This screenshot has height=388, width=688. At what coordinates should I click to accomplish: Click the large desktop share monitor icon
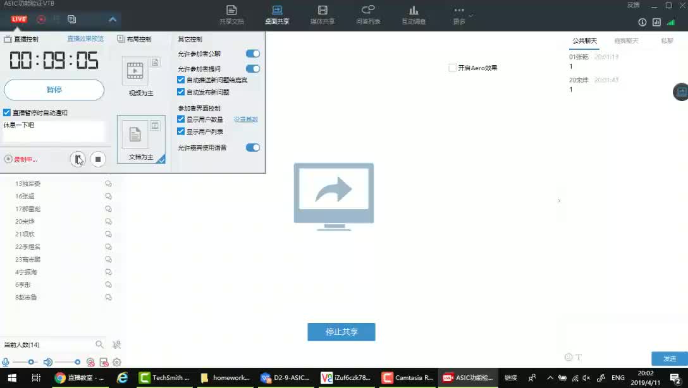[x=334, y=197]
